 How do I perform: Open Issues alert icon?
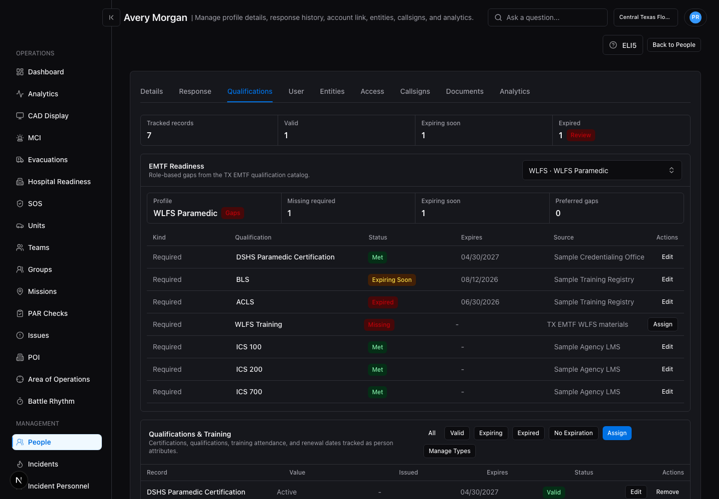pyautogui.click(x=20, y=335)
